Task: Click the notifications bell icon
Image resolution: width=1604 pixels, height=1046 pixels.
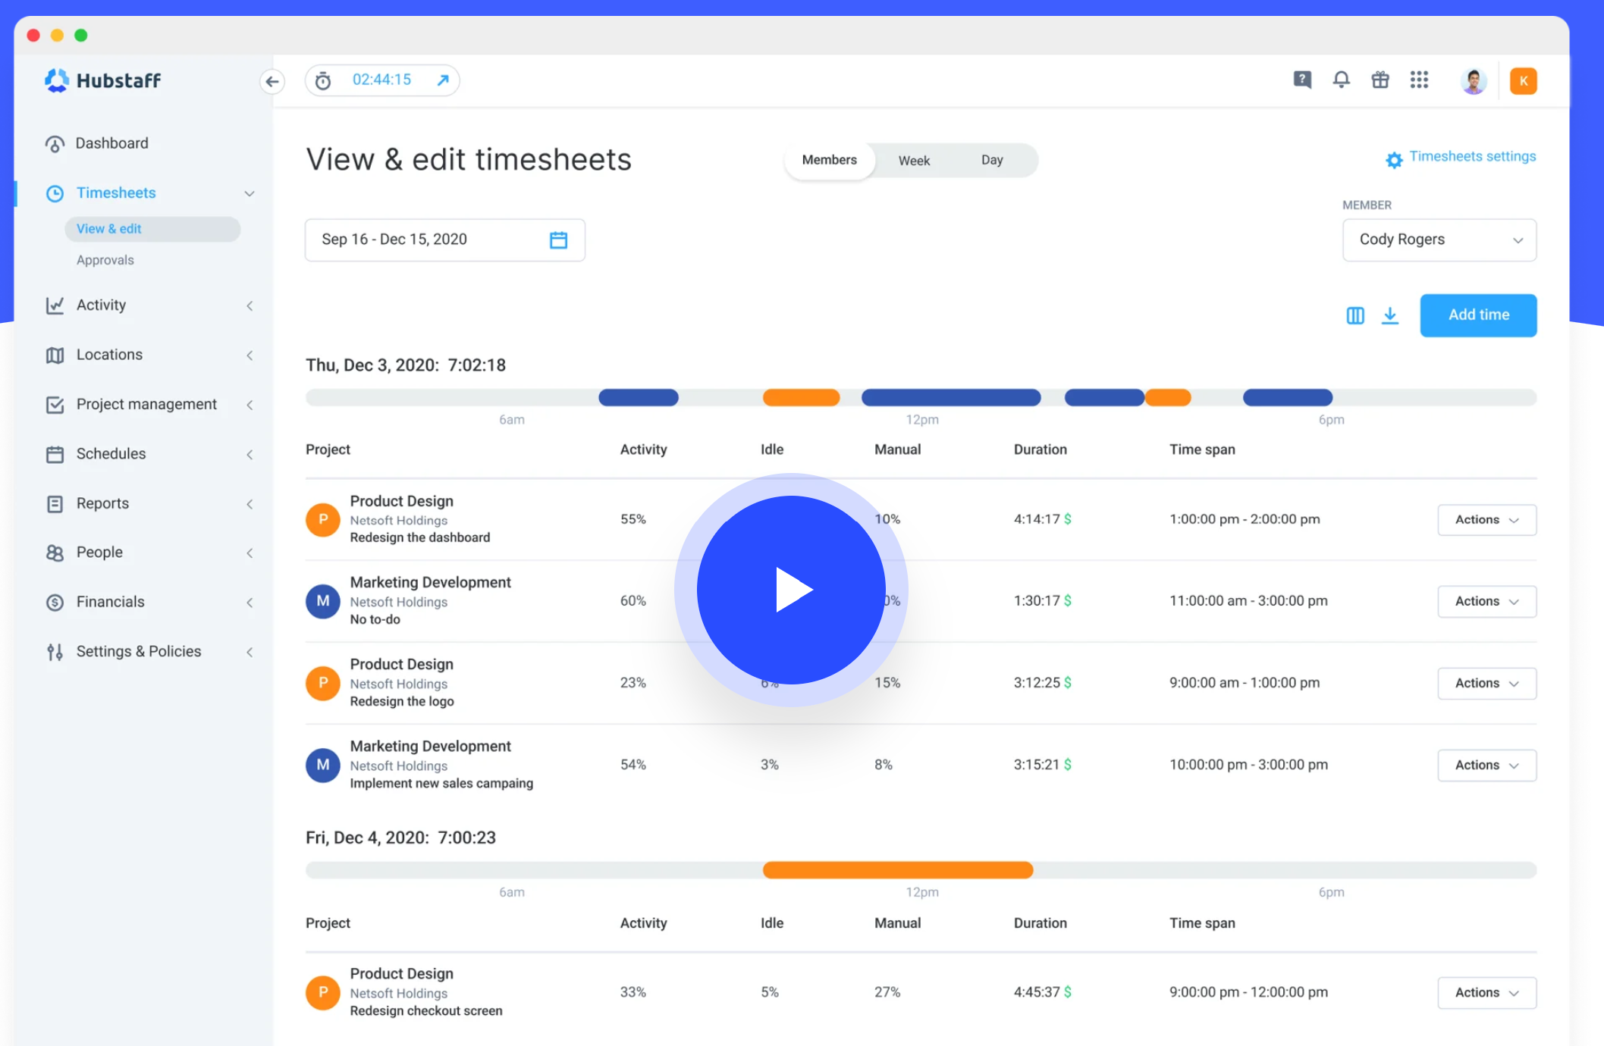Action: tap(1341, 80)
